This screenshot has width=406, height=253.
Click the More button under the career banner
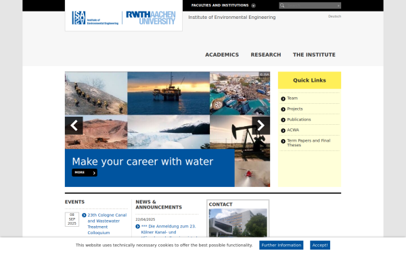tap(85, 173)
